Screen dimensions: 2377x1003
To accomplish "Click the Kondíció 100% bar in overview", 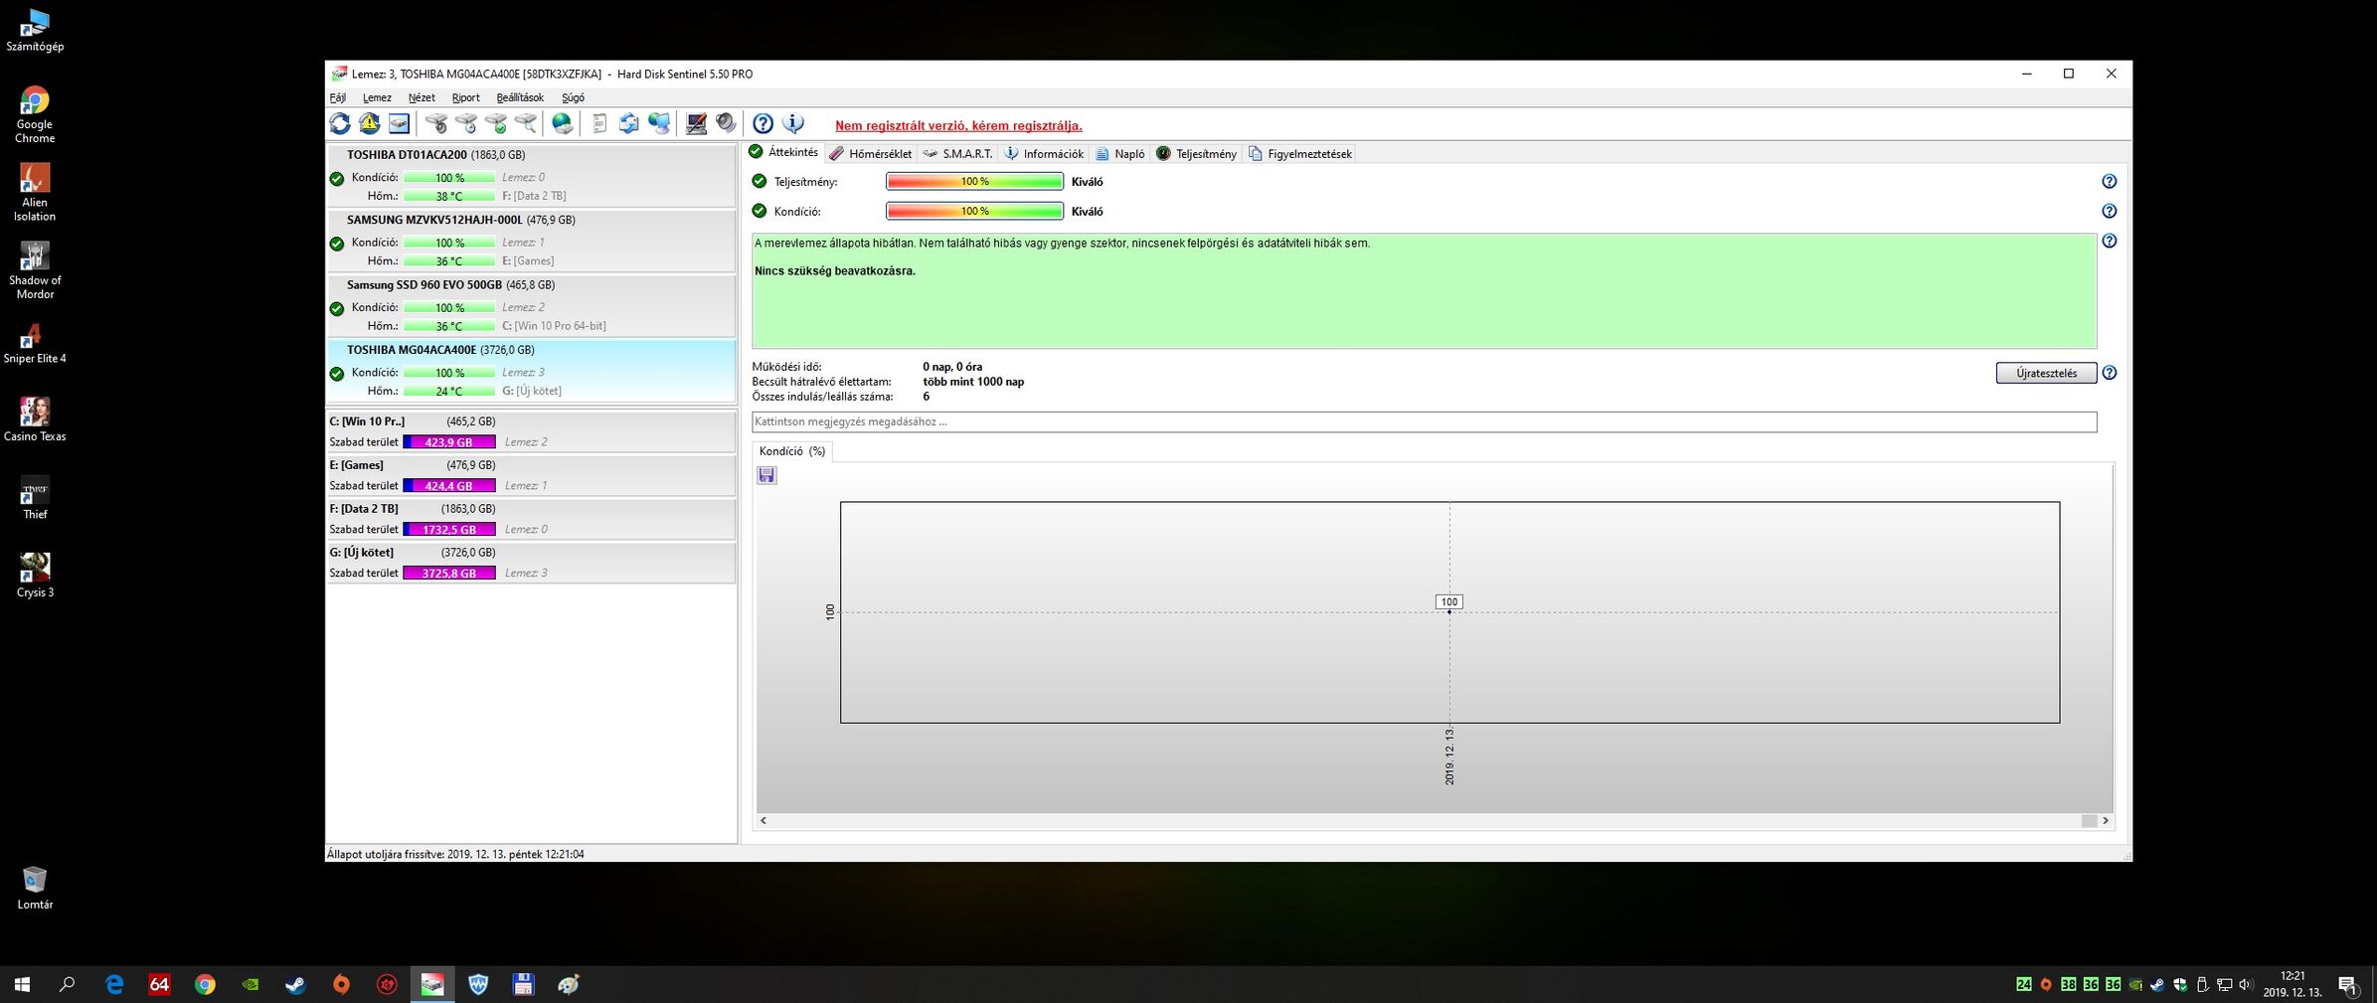I will coord(974,212).
